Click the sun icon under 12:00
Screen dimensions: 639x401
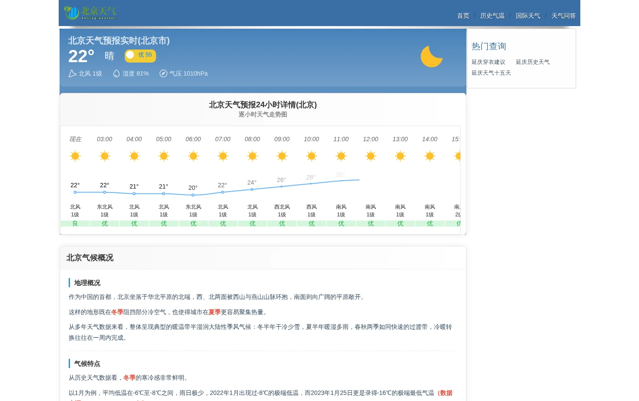(371, 156)
